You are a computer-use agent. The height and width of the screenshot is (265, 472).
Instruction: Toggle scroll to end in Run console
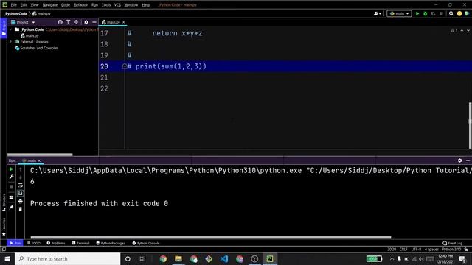[x=20, y=193]
